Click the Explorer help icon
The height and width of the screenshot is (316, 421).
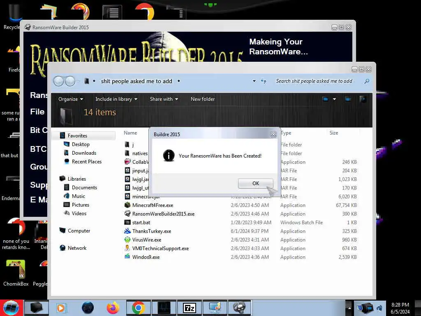click(363, 99)
